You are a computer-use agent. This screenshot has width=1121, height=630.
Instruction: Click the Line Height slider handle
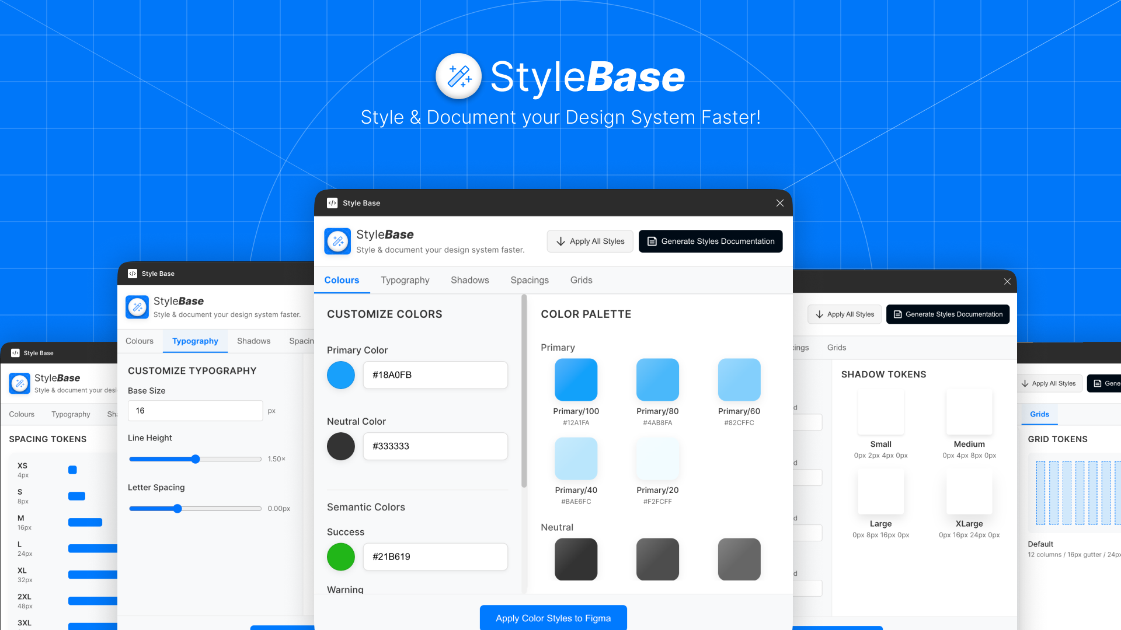(196, 459)
